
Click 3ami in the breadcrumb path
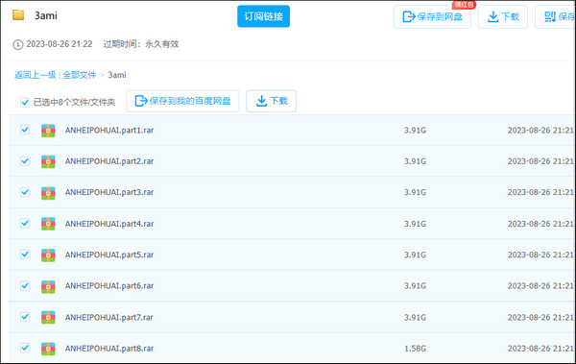[117, 75]
